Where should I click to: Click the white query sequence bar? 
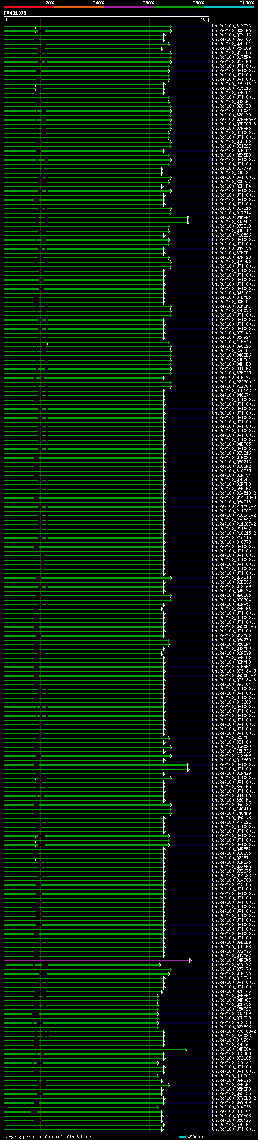click(x=106, y=16)
